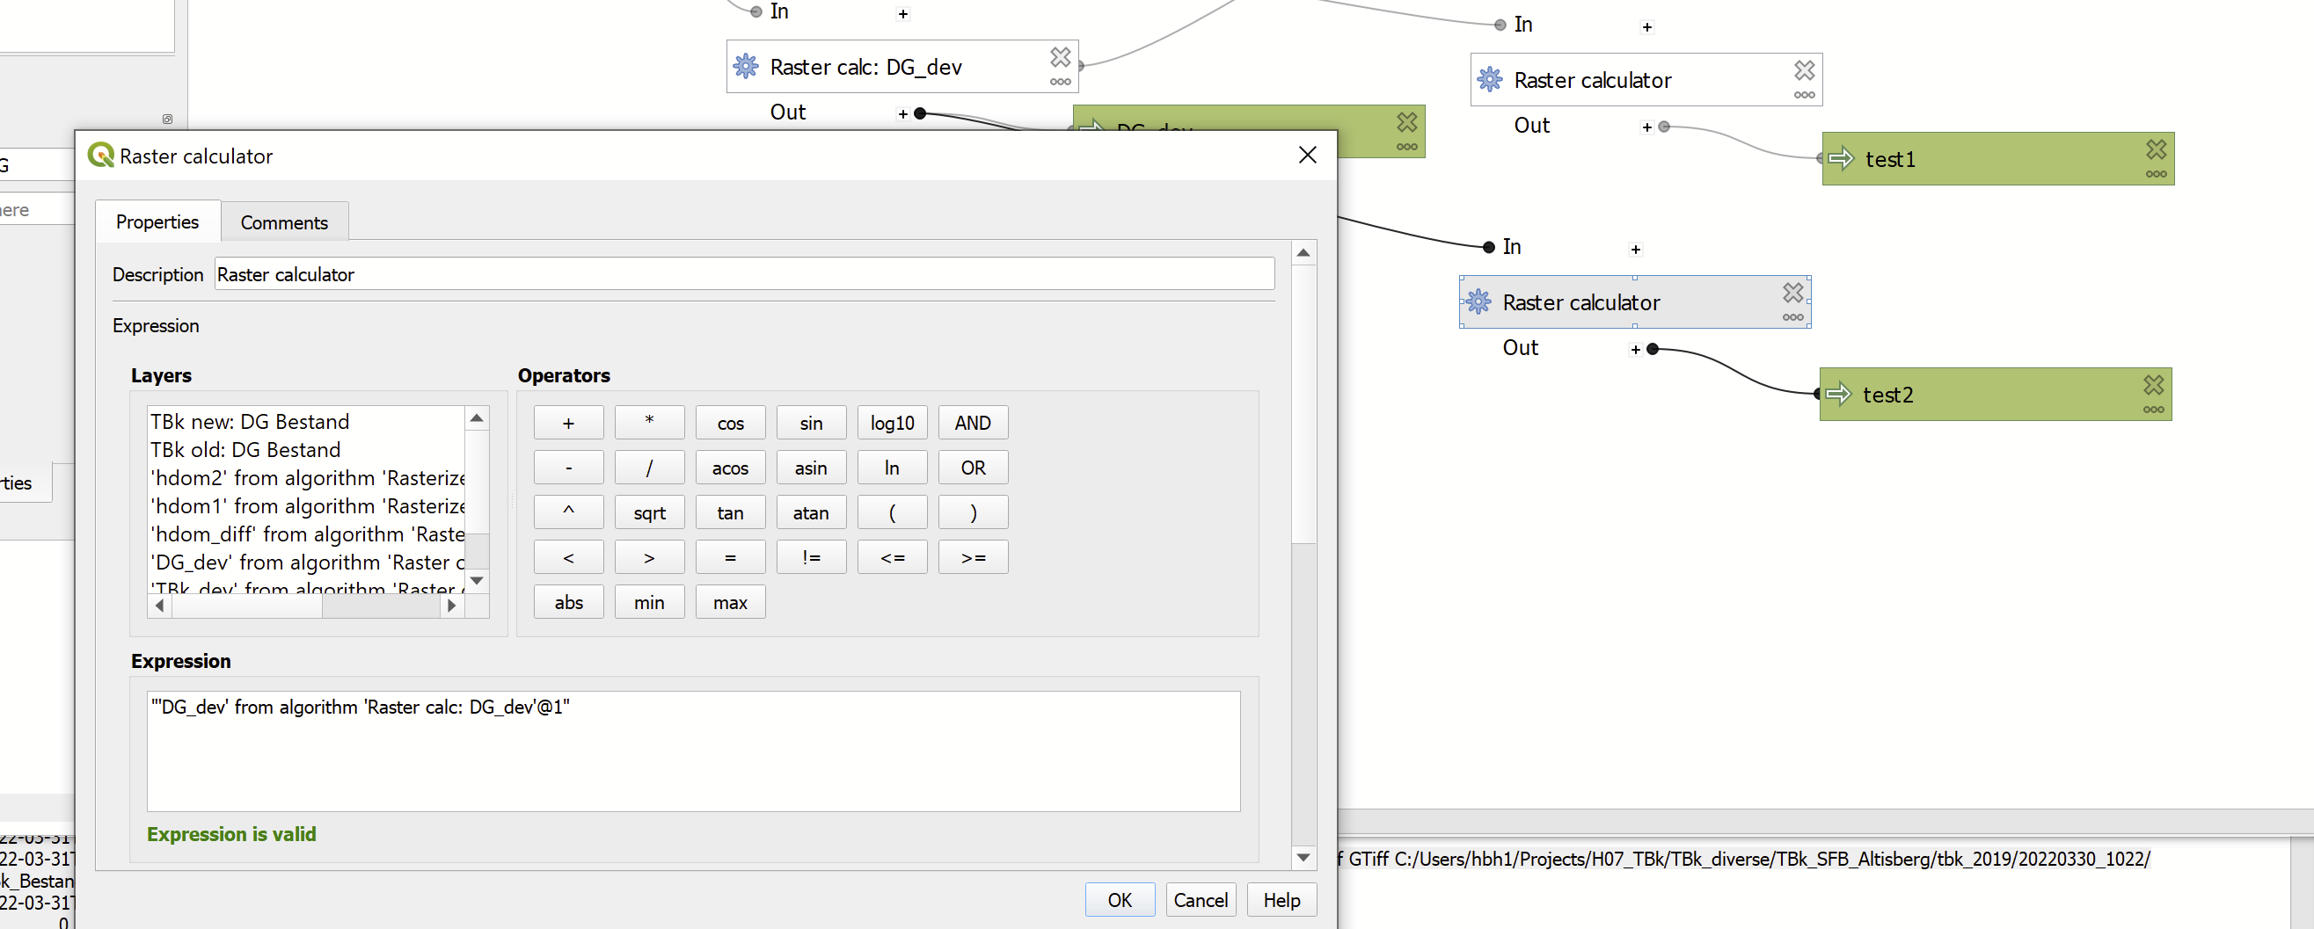
Task: Insert an opening parenthesis operator
Action: click(892, 512)
